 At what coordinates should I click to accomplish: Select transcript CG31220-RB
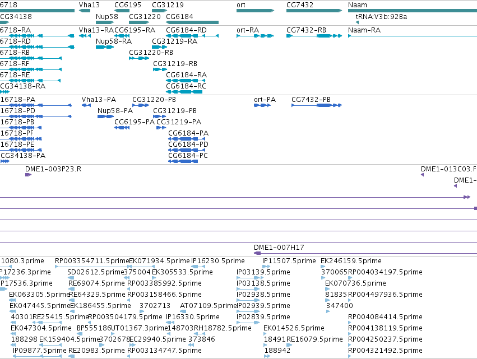click(139, 58)
